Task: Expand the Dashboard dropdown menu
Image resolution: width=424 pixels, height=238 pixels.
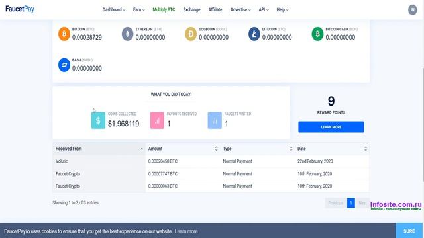Action: pos(113,9)
